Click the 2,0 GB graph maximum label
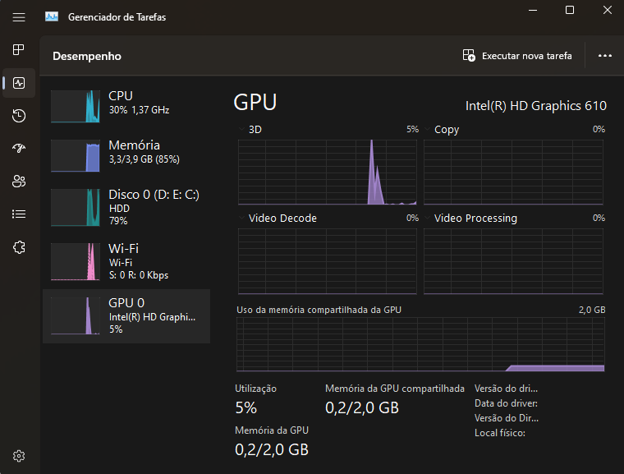 pos(592,310)
